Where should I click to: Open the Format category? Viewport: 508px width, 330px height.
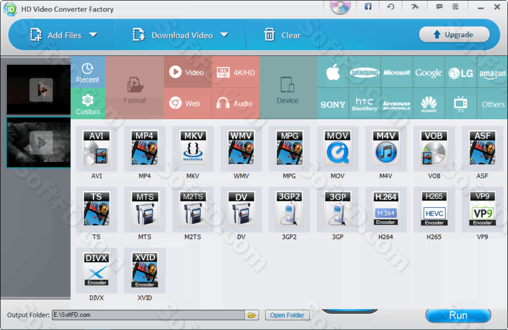[135, 88]
